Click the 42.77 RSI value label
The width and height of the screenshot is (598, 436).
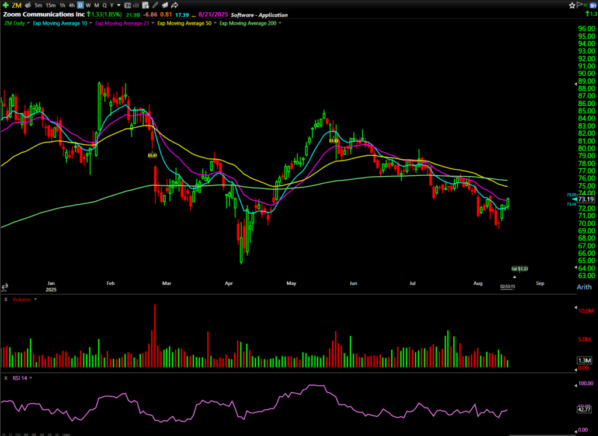click(x=584, y=410)
